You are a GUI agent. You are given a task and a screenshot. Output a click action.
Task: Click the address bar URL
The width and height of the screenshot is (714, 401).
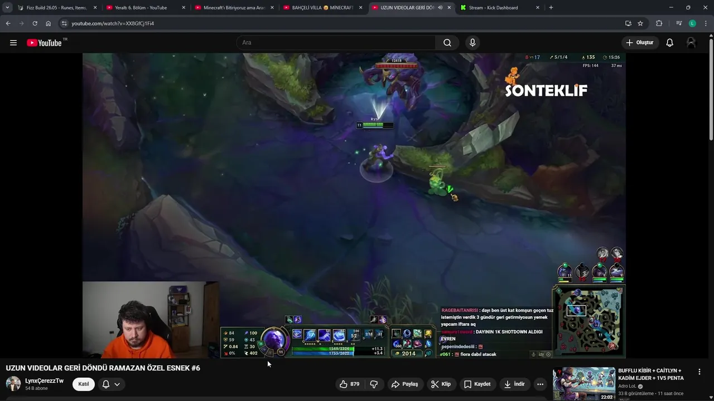[113, 23]
